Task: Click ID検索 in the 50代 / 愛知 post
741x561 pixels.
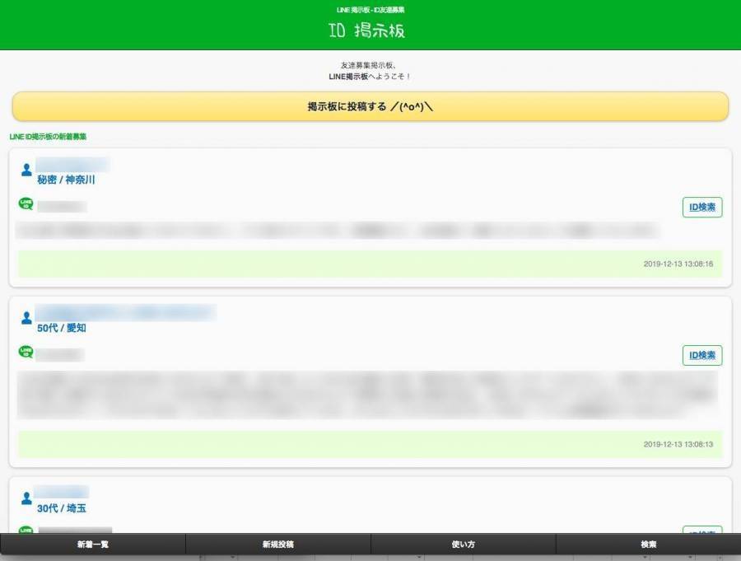Action: click(x=702, y=355)
